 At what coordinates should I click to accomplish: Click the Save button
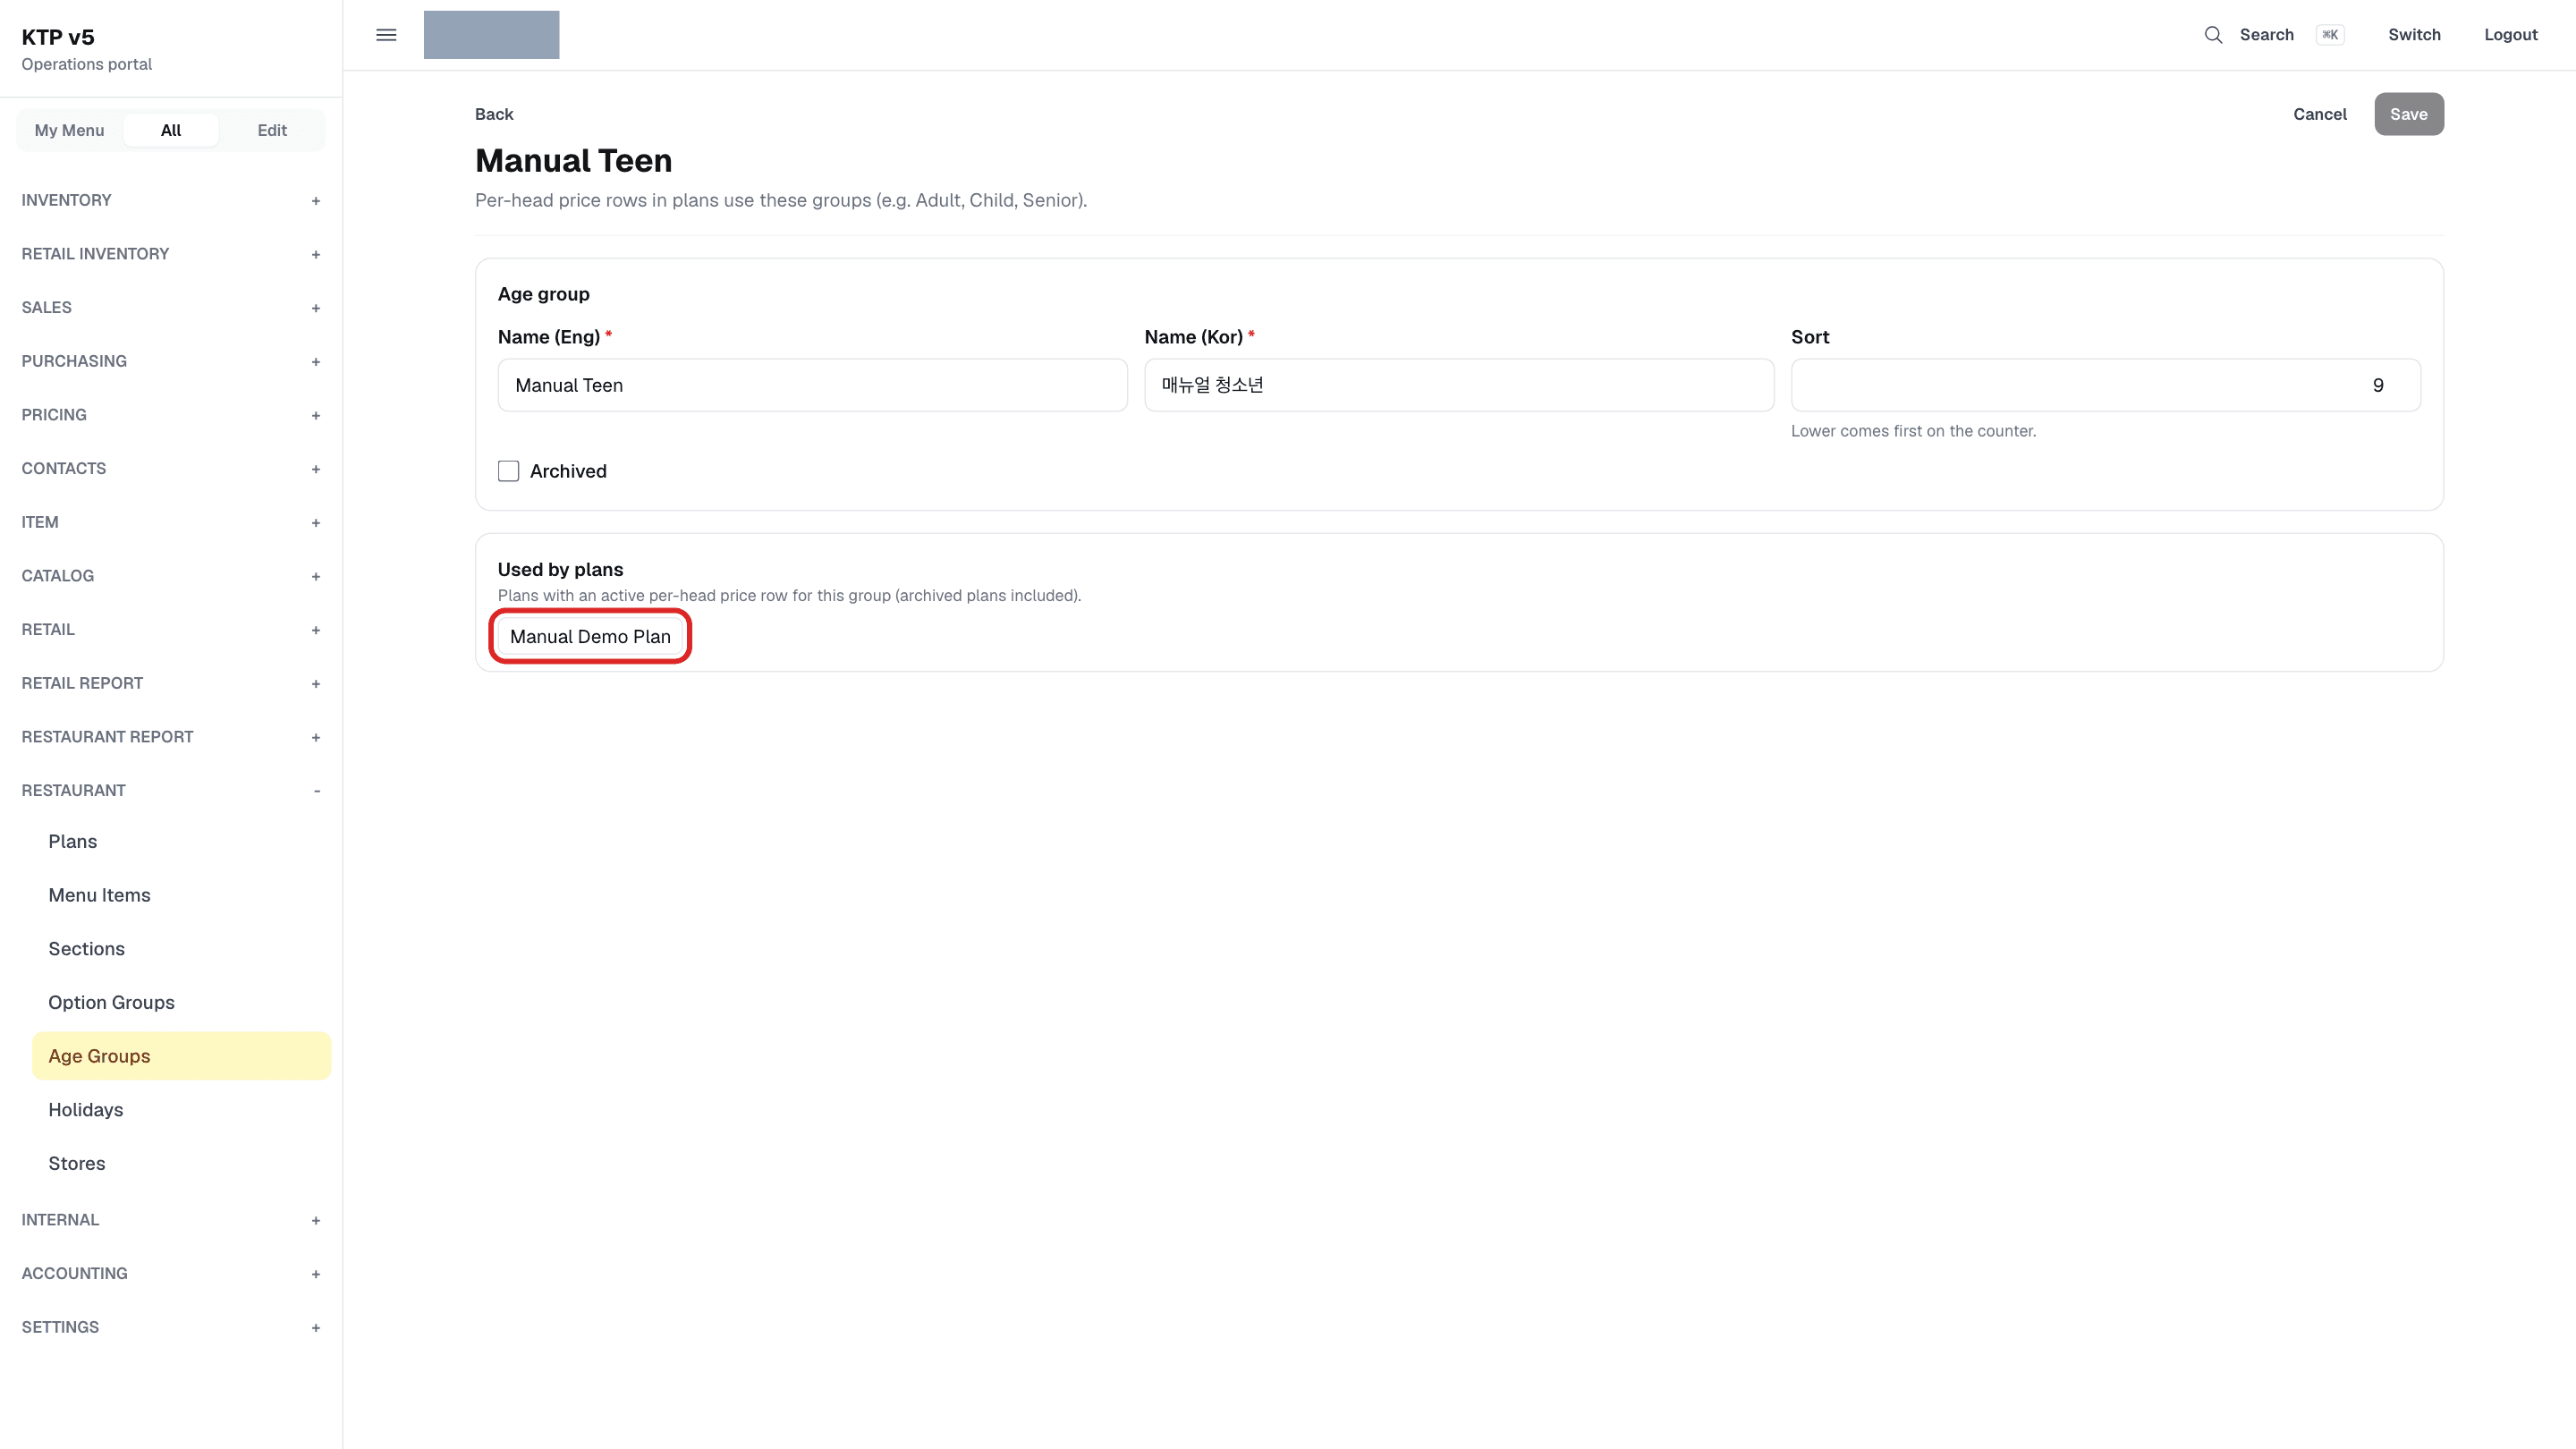(x=2408, y=114)
